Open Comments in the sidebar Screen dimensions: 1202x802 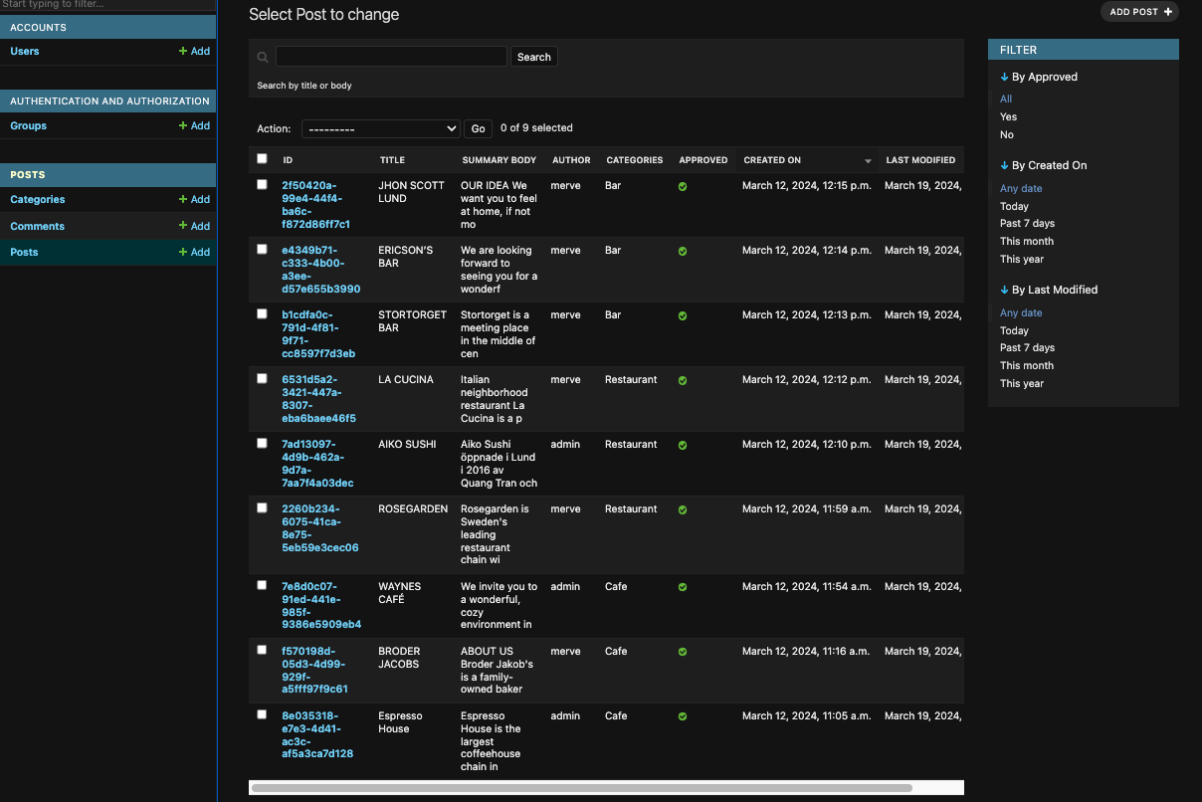(x=38, y=226)
